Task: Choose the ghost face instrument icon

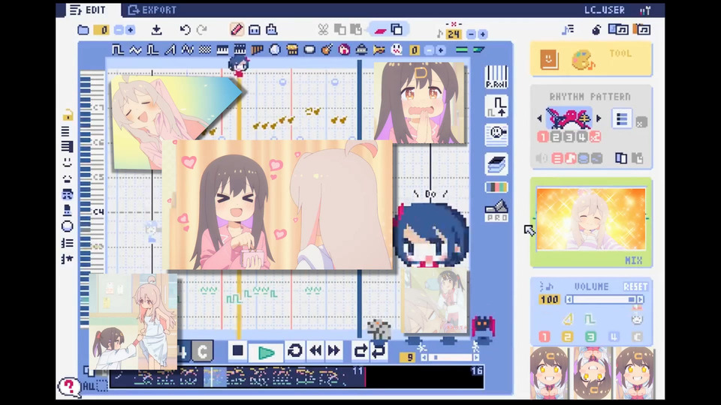Action: point(397,49)
